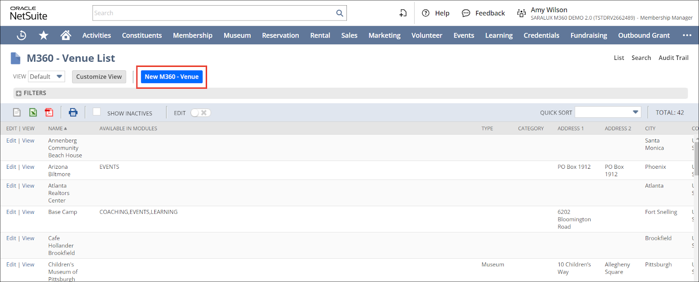This screenshot has width=699, height=282.
Task: Open the View dropdown
Action: click(x=46, y=77)
